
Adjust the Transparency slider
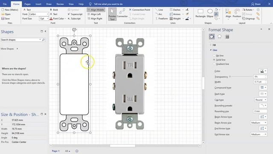241,77
